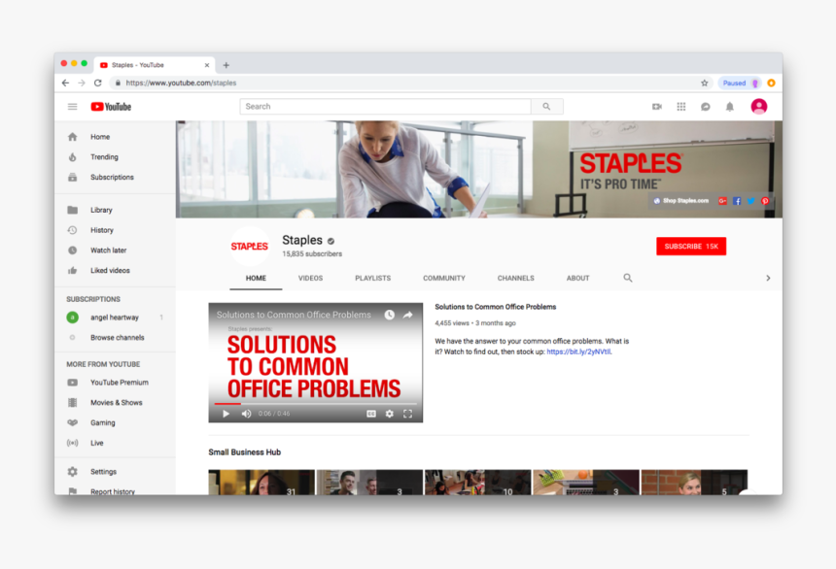Image resolution: width=836 pixels, height=569 pixels.
Task: Bookmark the page with the star icon
Action: coord(705,83)
